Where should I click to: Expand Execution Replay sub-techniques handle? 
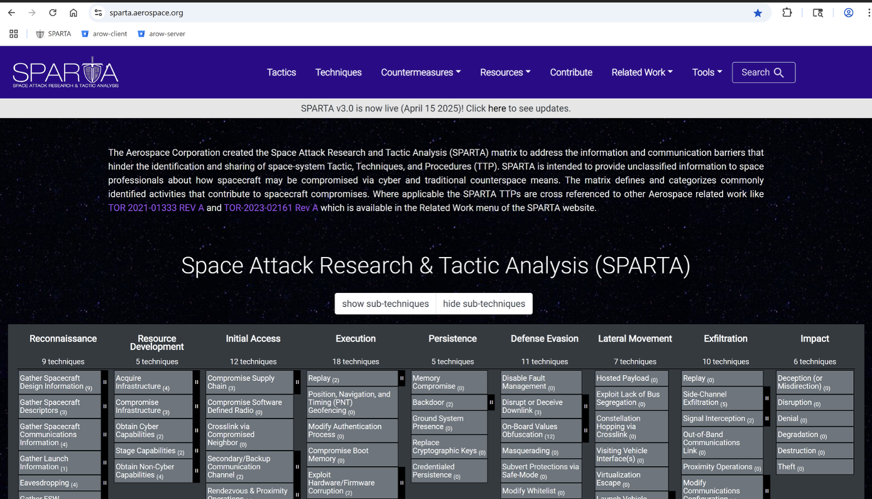tap(401, 378)
